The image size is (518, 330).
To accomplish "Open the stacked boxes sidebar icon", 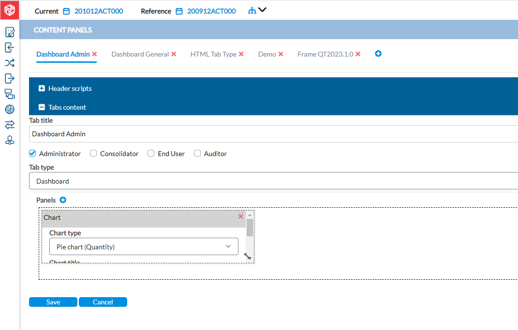I will (10, 94).
